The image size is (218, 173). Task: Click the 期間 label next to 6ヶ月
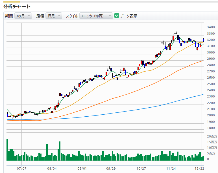[x=9, y=16]
